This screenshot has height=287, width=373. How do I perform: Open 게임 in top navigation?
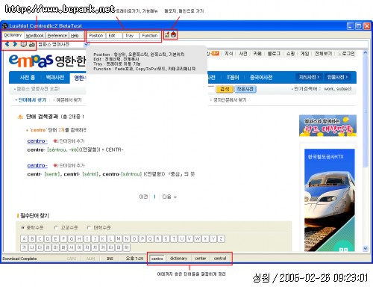tap(304, 54)
